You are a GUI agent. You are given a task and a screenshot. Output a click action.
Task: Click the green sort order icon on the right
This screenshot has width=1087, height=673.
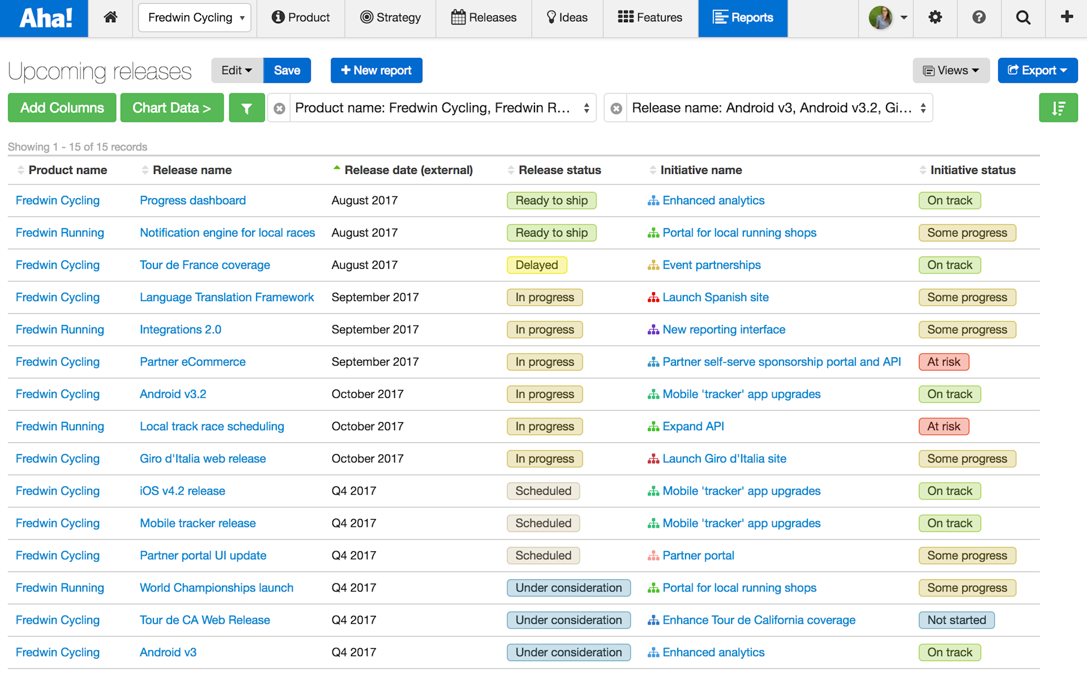pos(1058,108)
